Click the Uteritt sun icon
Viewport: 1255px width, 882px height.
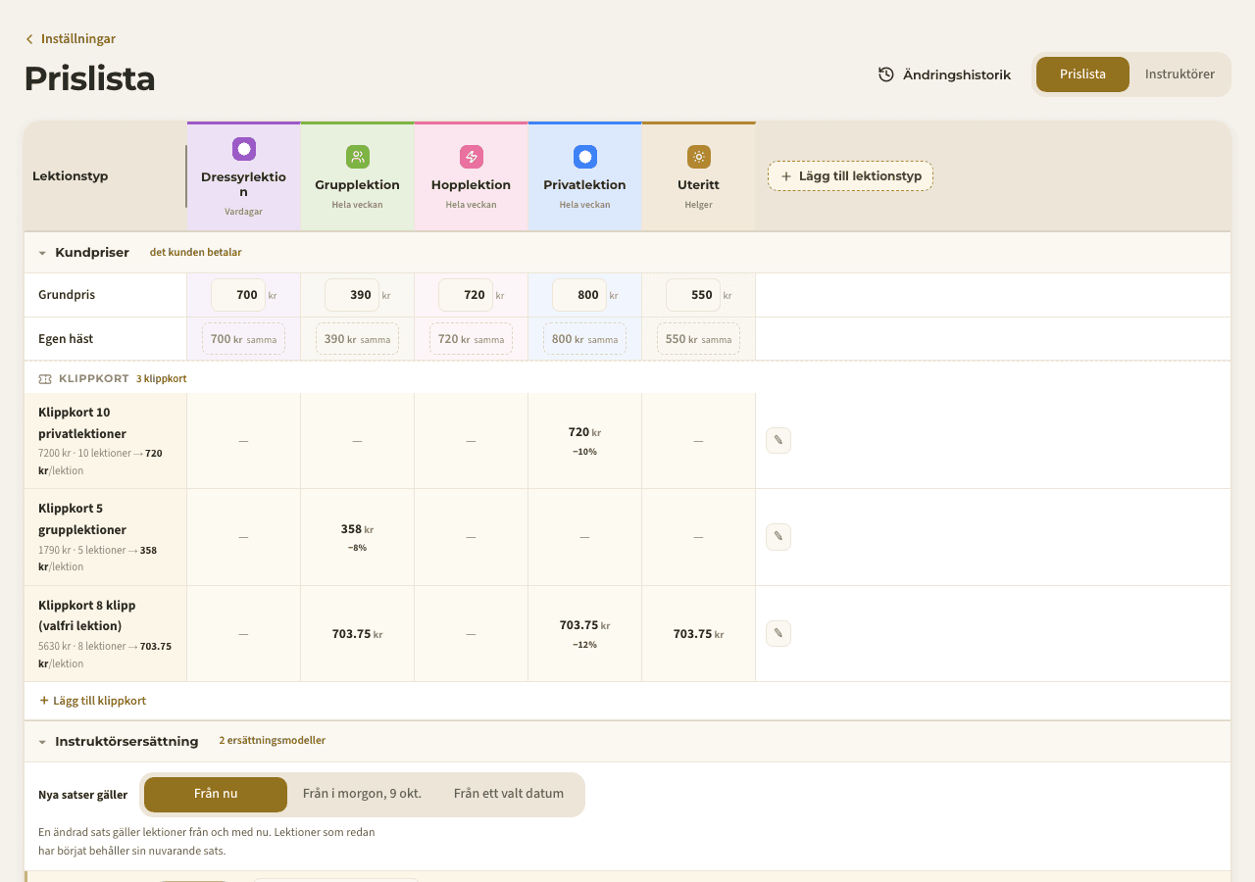(699, 157)
